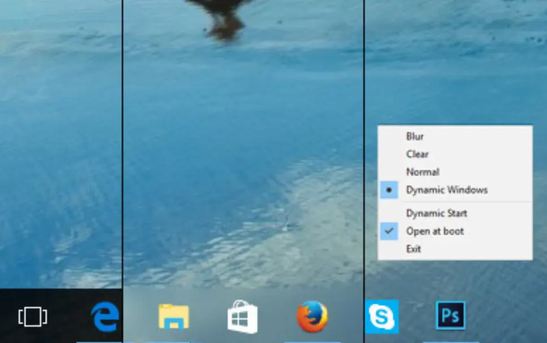Open Skype from the taskbar
This screenshot has width=547, height=343.
pos(382,316)
